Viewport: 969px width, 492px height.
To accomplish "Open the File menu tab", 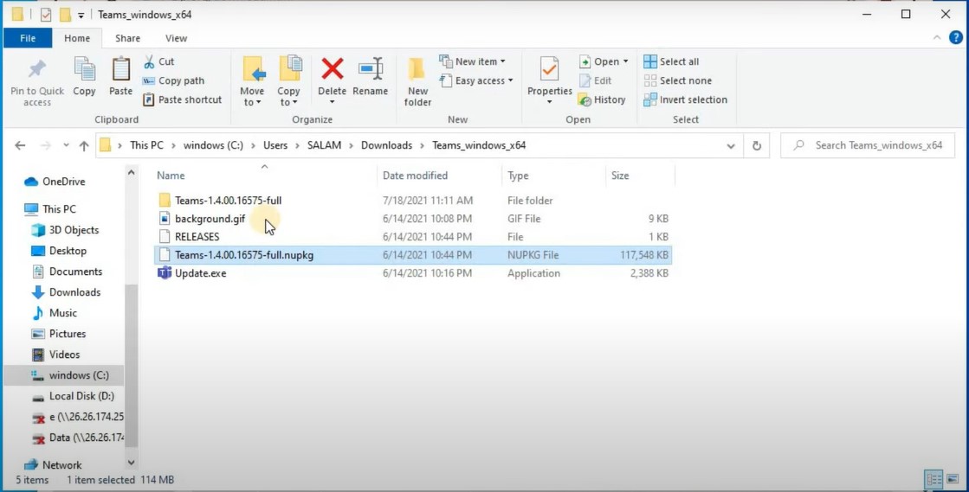I will (x=28, y=38).
